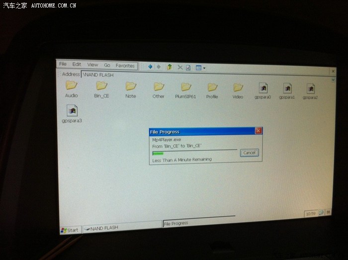This screenshot has height=260, width=348.
Task: Click the Start button on the taskbar
Action: pos(70,229)
